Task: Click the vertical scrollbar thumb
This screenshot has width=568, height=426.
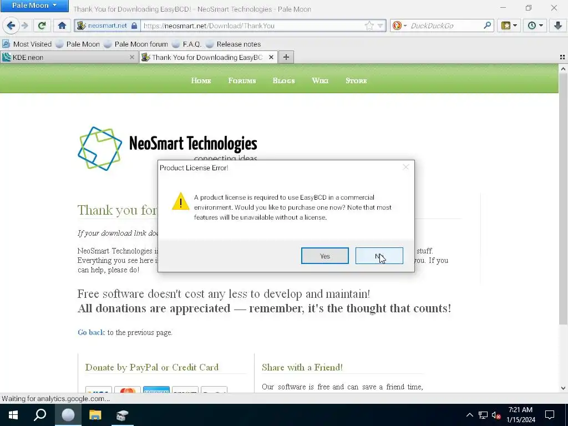Action: pos(563,199)
